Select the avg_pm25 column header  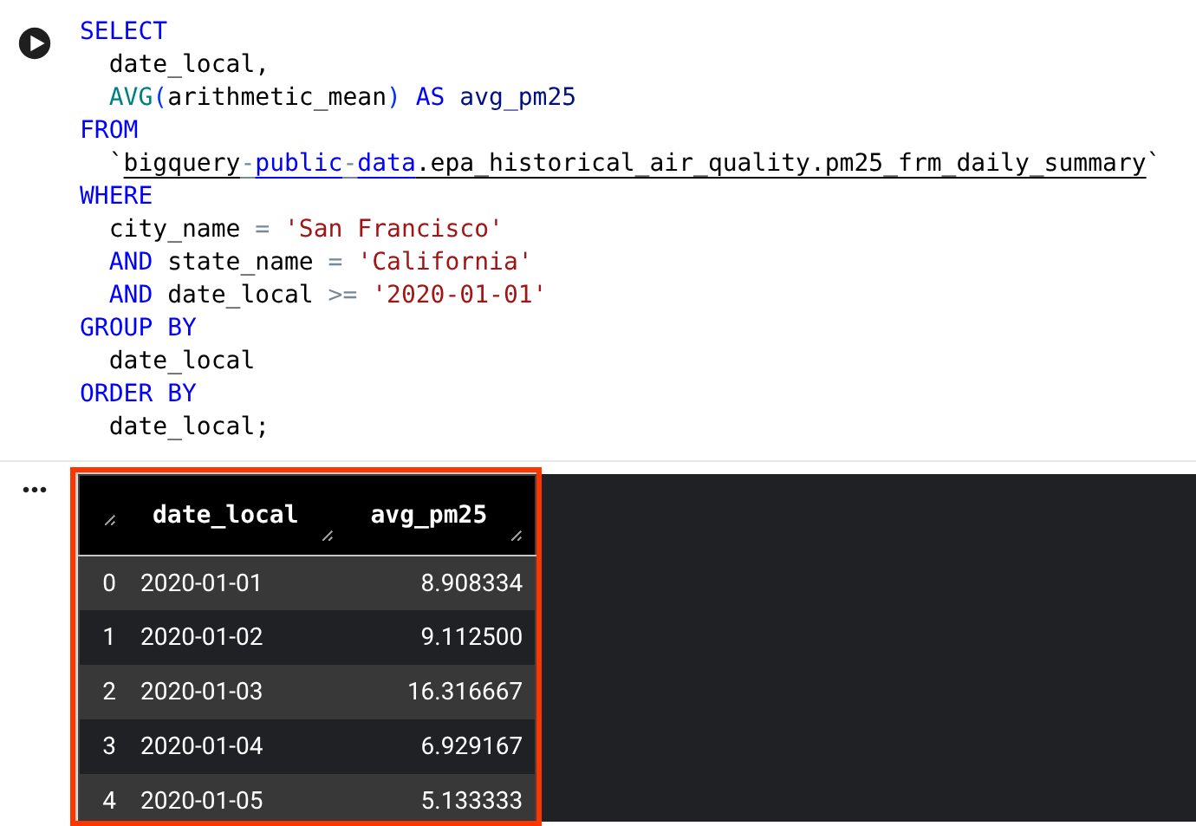428,514
